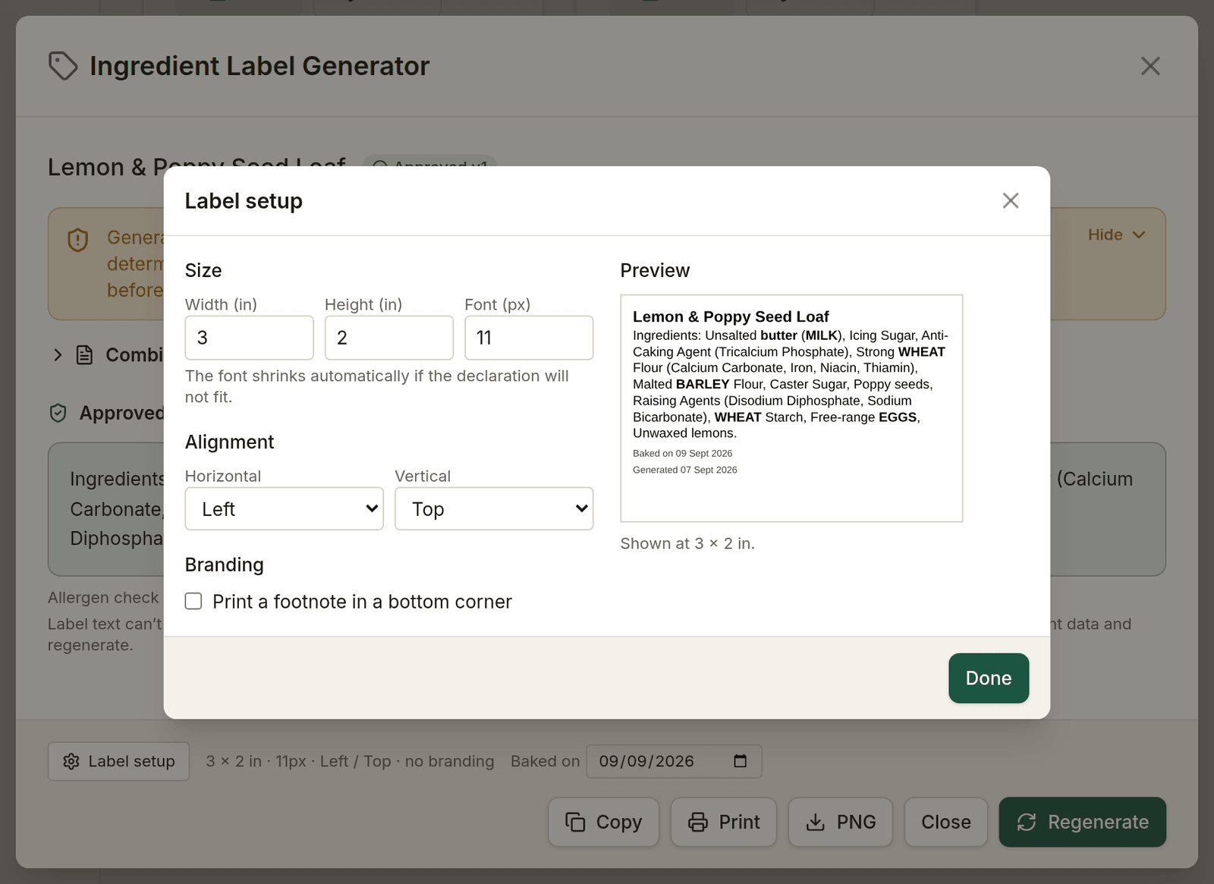Click the Close button in the footer
The width and height of the screenshot is (1214, 884).
coord(945,822)
